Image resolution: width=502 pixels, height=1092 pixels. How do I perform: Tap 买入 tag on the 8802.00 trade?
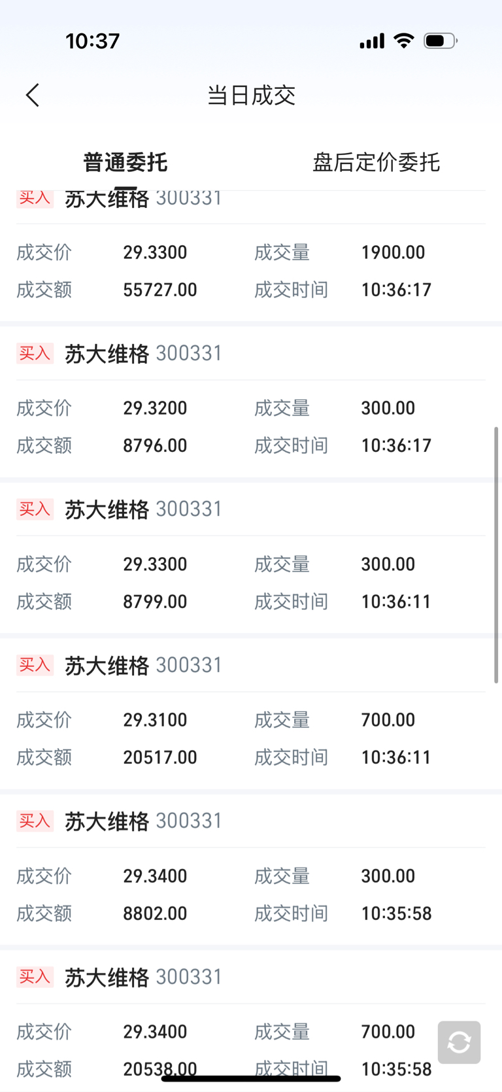(35, 821)
